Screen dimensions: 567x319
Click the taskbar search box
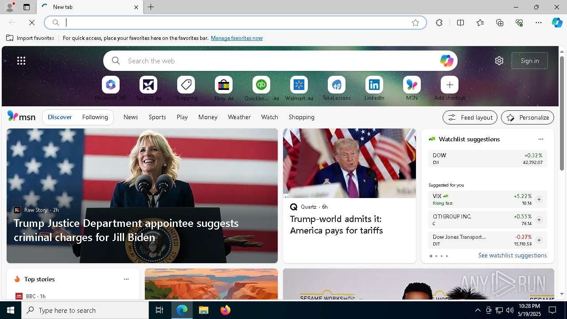click(x=85, y=310)
